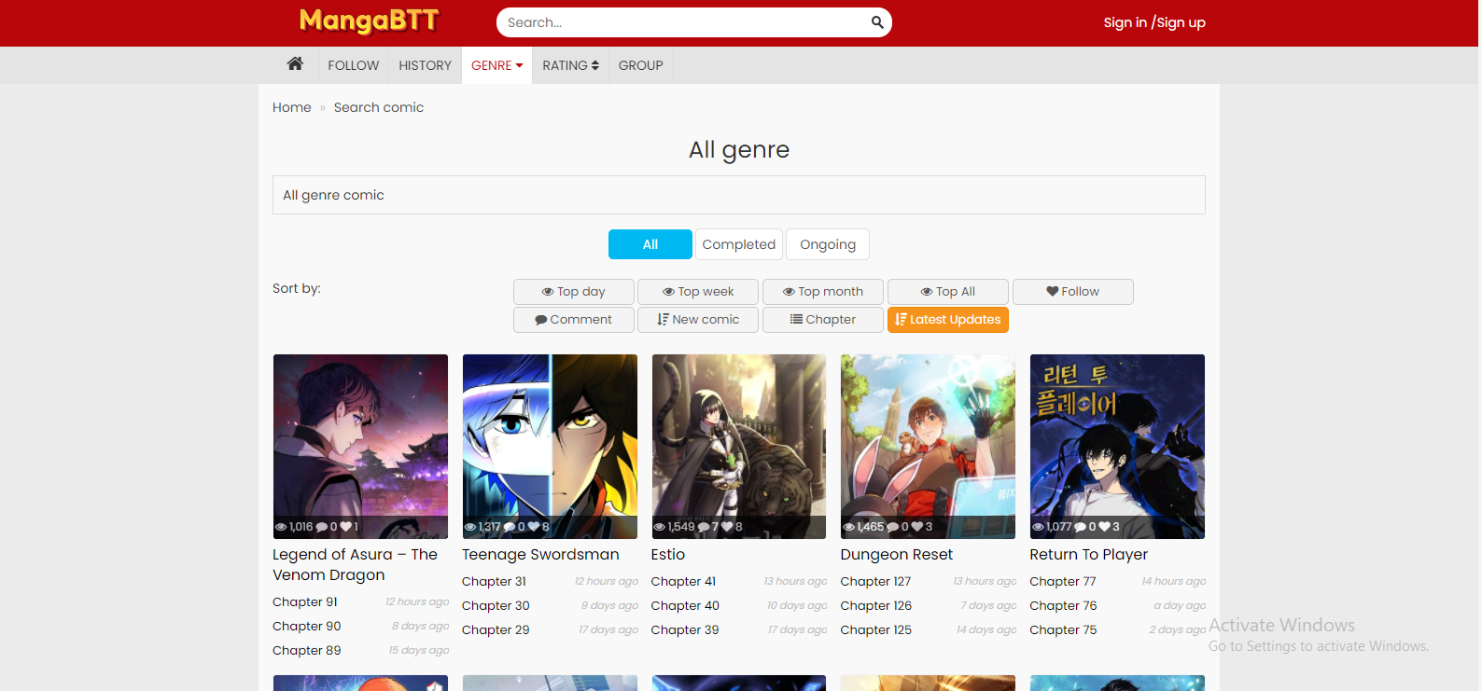
Task: Click the home icon in navigation bar
Action: pyautogui.click(x=295, y=64)
